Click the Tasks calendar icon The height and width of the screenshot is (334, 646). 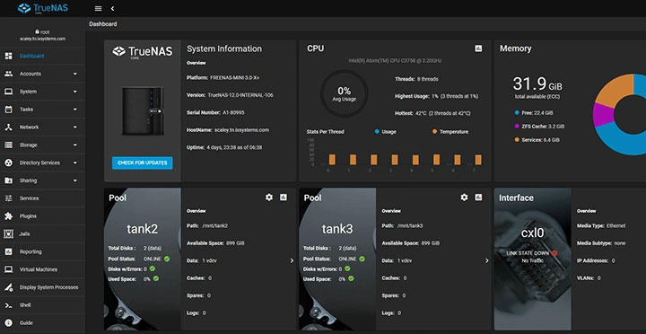tap(8, 110)
